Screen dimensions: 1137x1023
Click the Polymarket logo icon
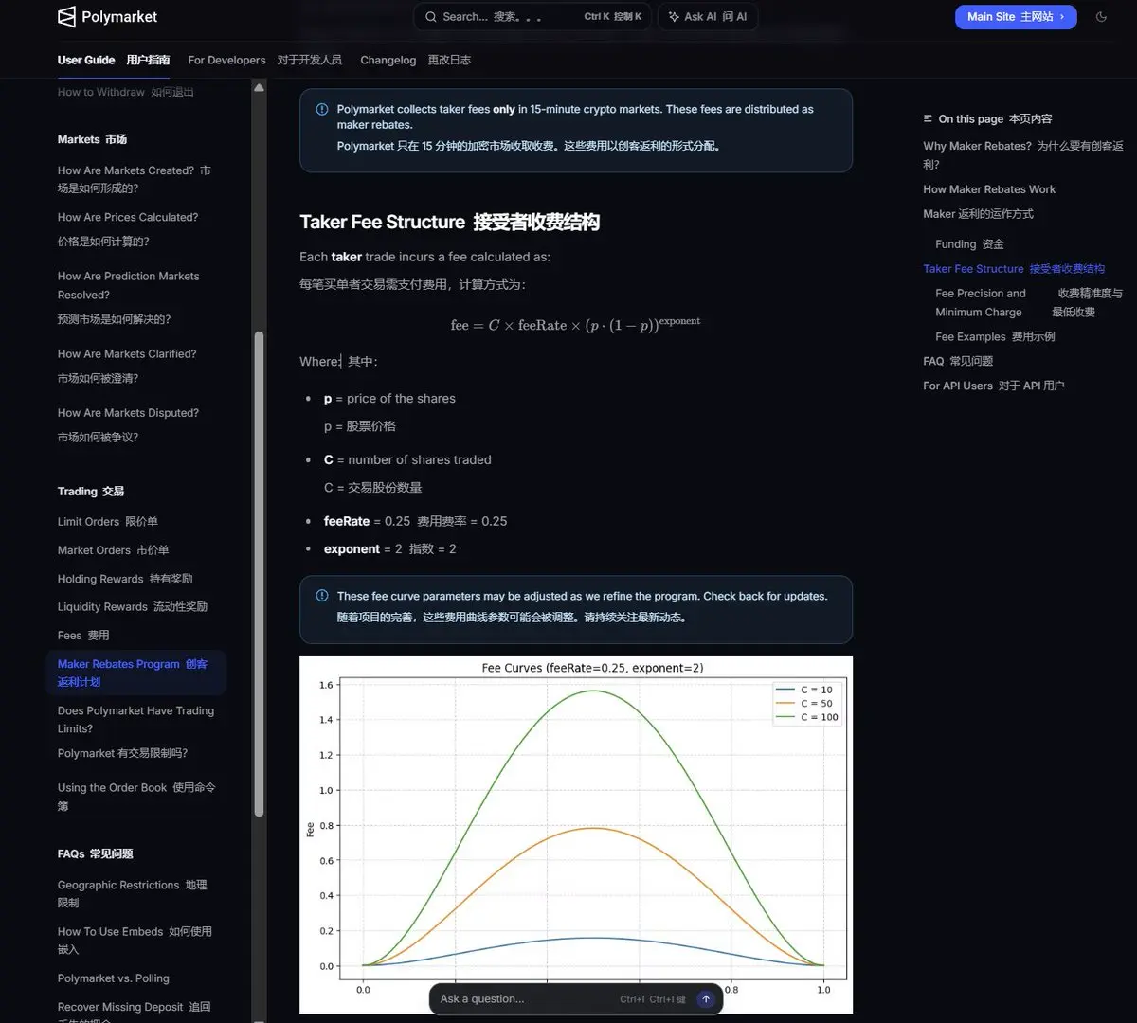pyautogui.click(x=66, y=17)
